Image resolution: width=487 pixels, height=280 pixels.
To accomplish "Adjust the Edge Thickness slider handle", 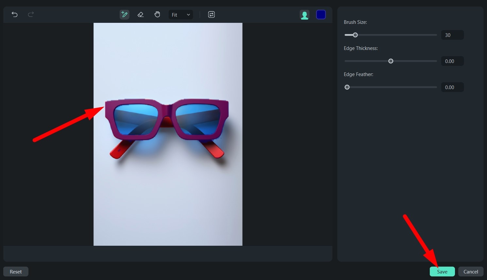I will coord(391,61).
